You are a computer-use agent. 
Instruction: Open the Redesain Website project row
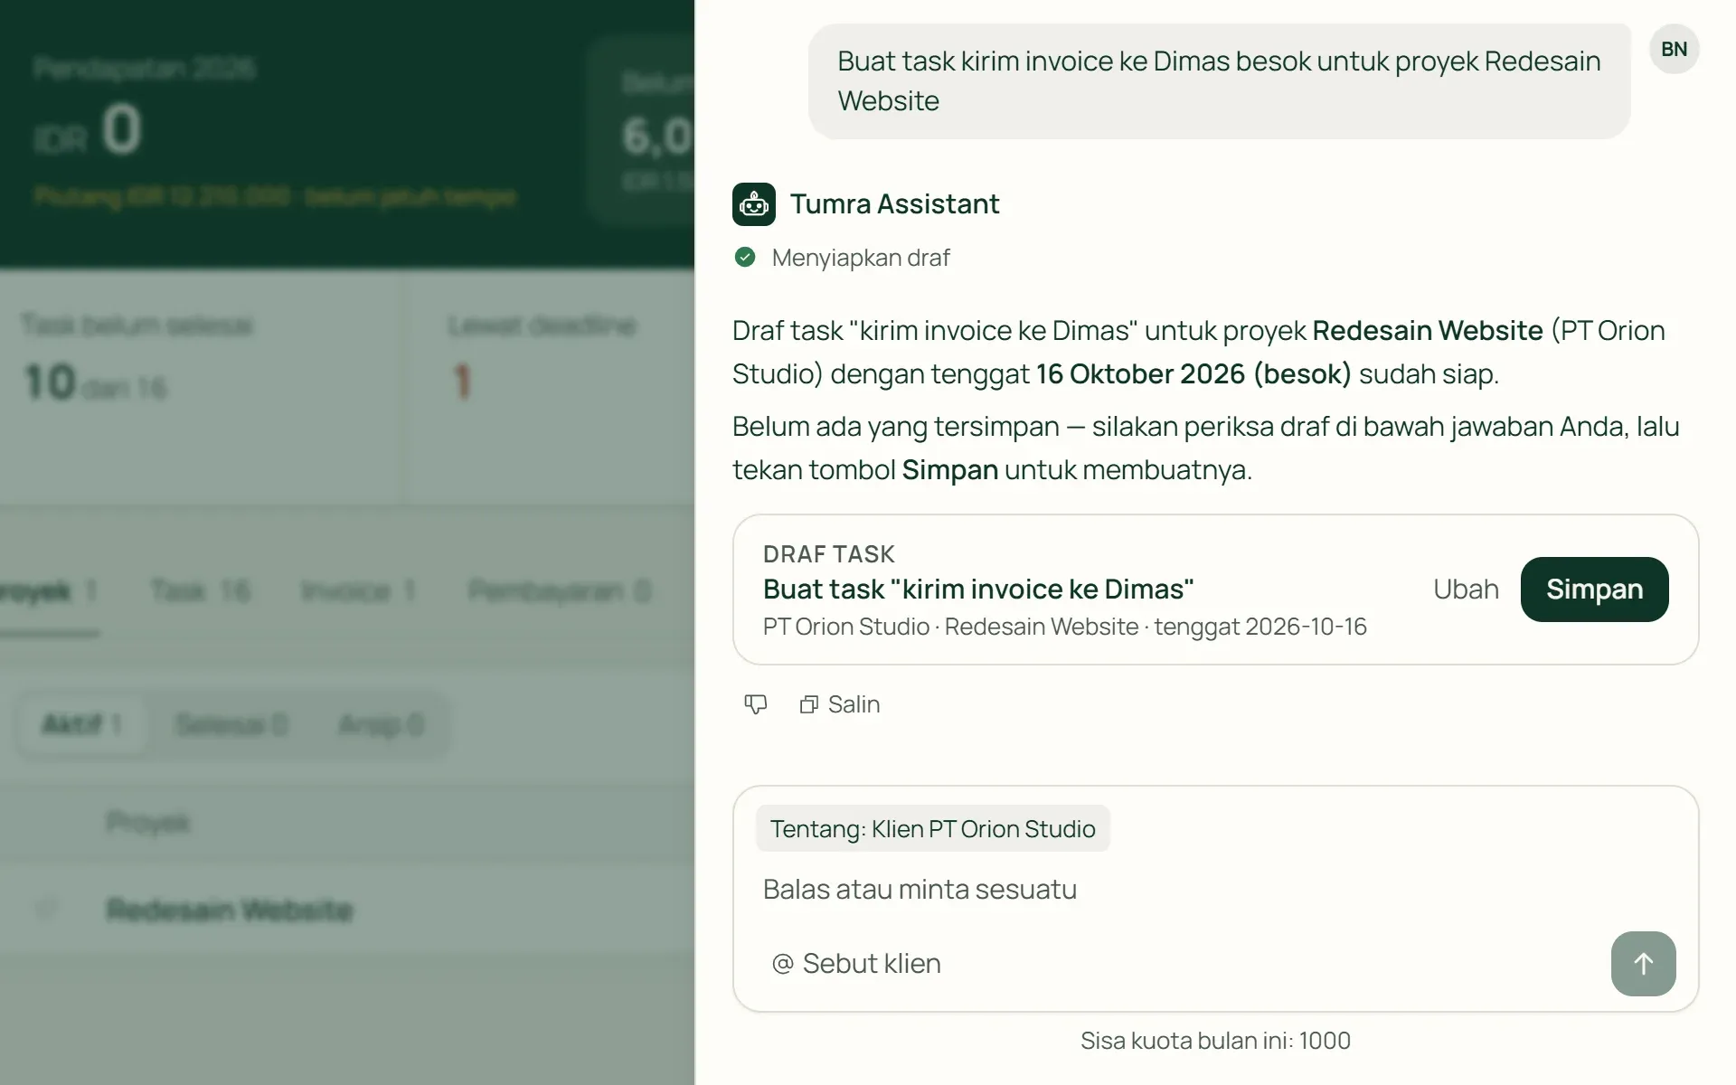pos(347,910)
